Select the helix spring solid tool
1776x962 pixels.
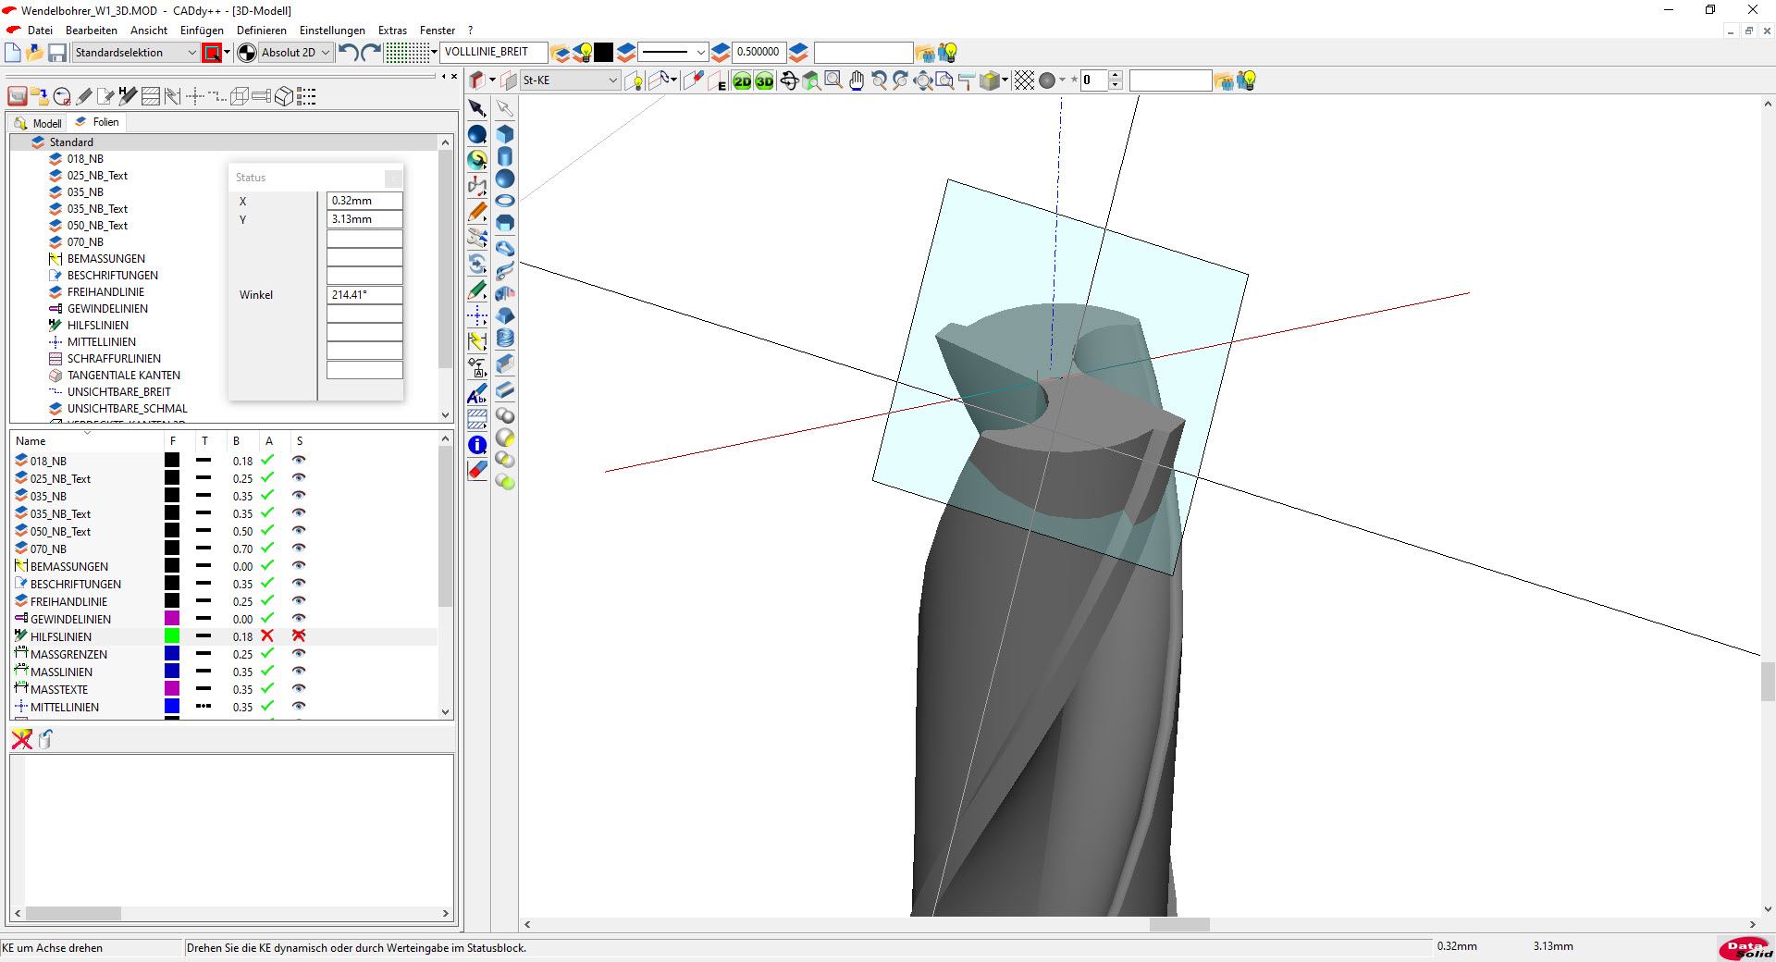(x=505, y=339)
